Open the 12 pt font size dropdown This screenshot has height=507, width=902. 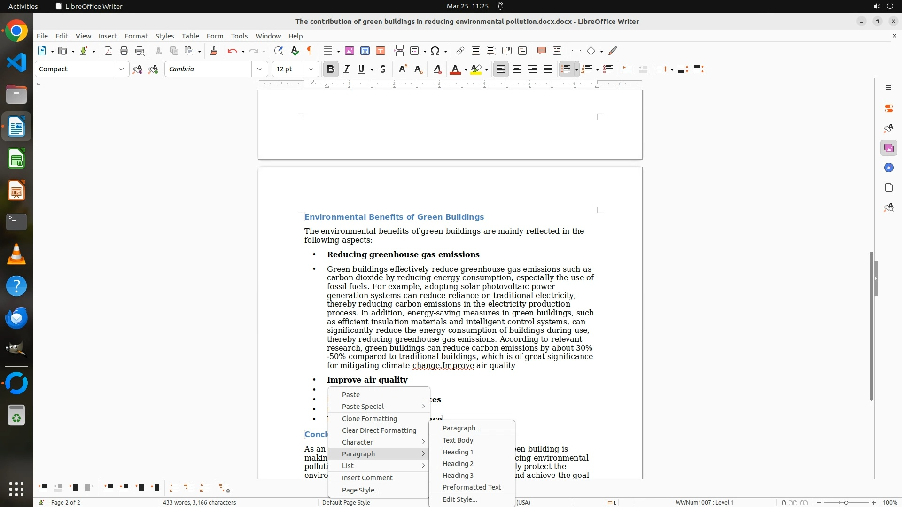pos(311,69)
